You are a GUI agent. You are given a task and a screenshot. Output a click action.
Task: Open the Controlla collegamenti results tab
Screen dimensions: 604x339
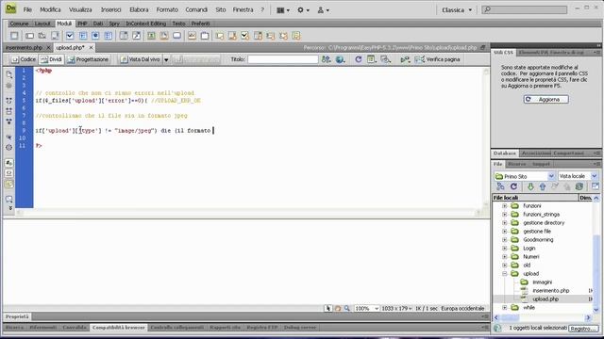(176, 328)
